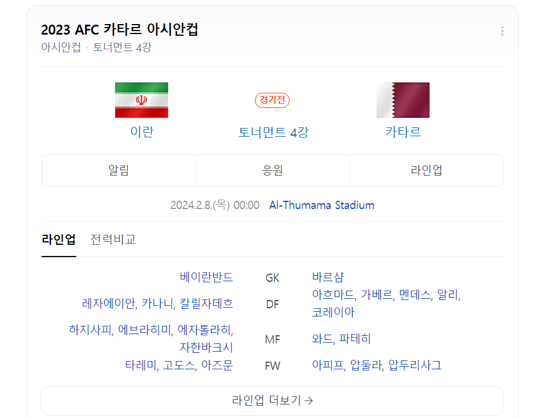
Task: Switch to the 라인업 tab
Action: (59, 239)
